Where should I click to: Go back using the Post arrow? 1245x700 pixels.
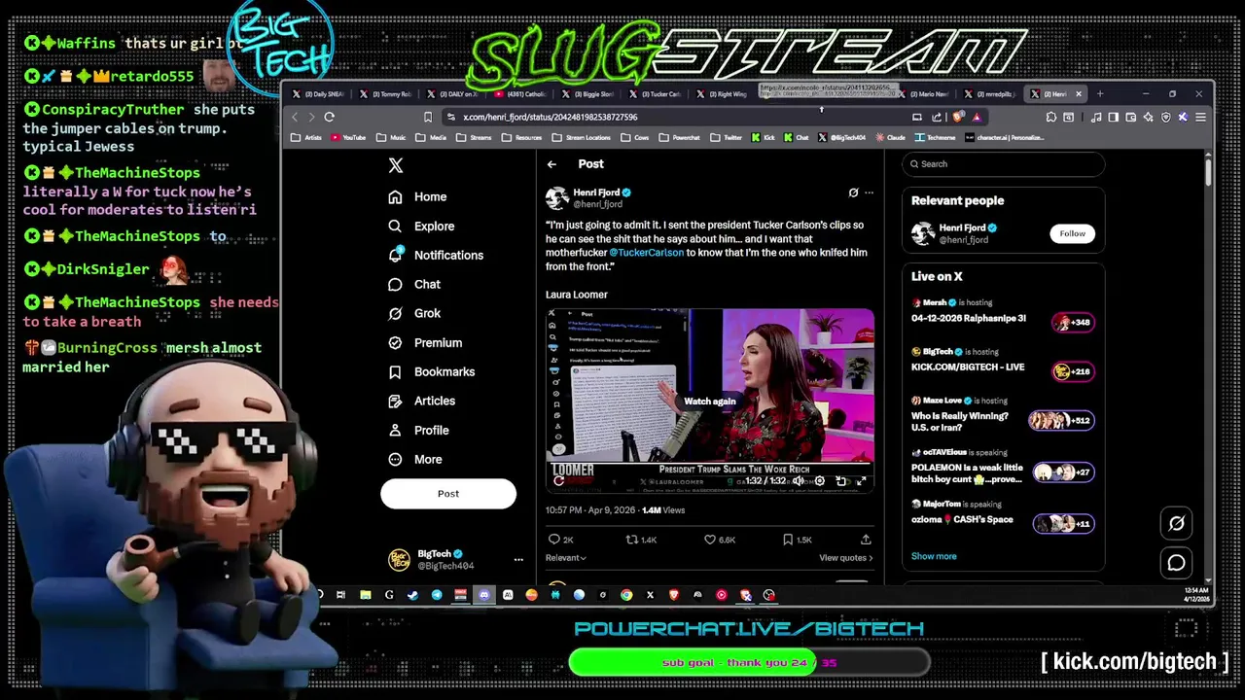point(551,164)
